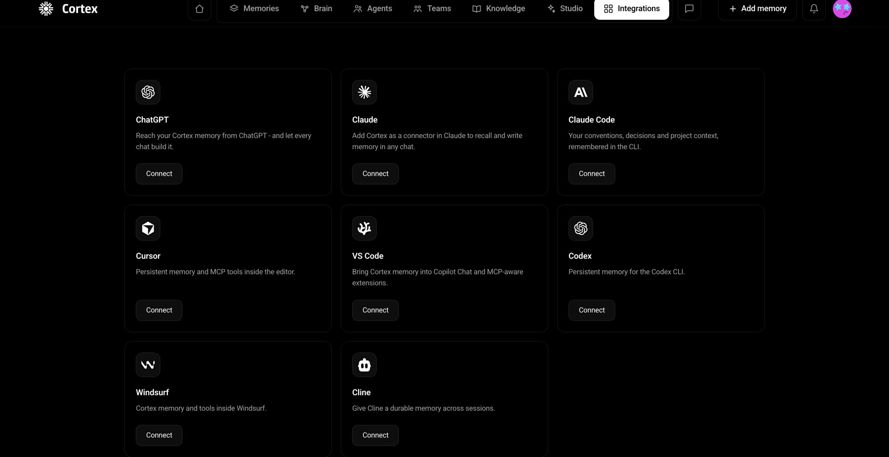Click the Cline card title
This screenshot has width=889, height=457.
[362, 392]
